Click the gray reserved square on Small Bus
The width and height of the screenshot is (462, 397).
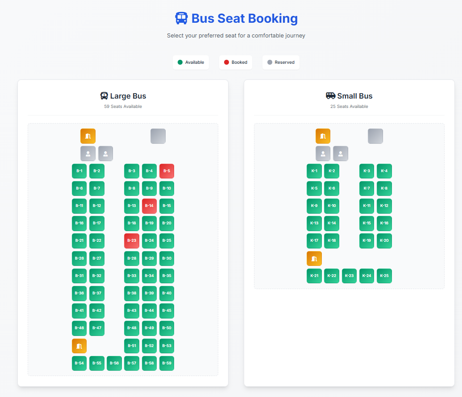tap(375, 136)
